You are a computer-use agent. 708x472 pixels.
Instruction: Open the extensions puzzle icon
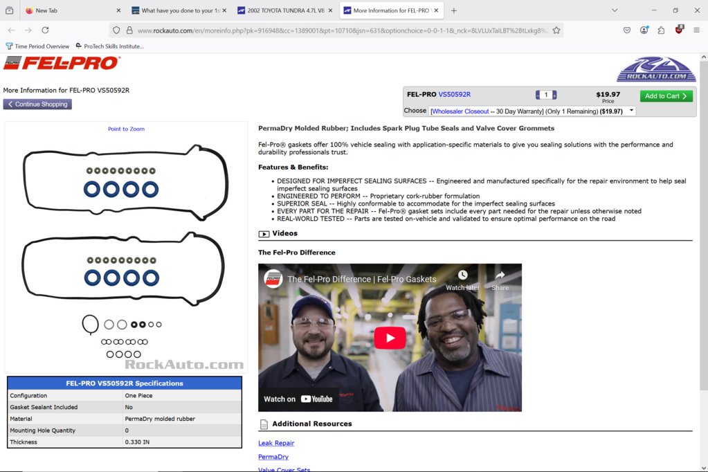coord(661,30)
